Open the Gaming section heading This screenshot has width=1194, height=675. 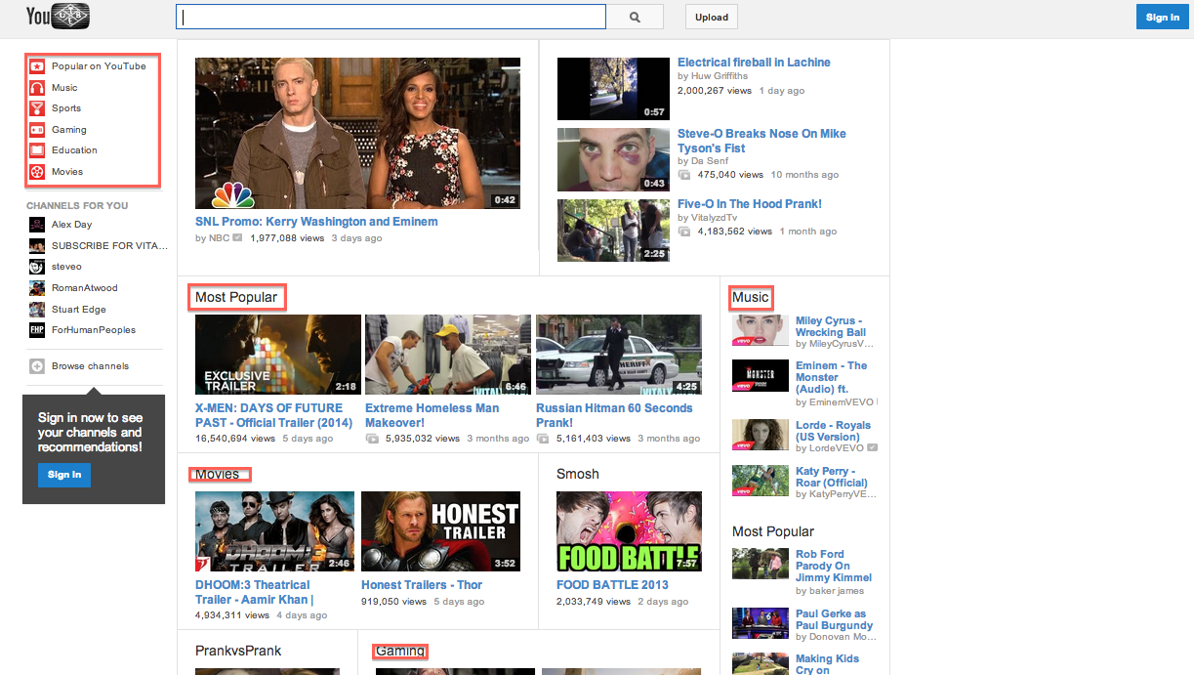400,651
